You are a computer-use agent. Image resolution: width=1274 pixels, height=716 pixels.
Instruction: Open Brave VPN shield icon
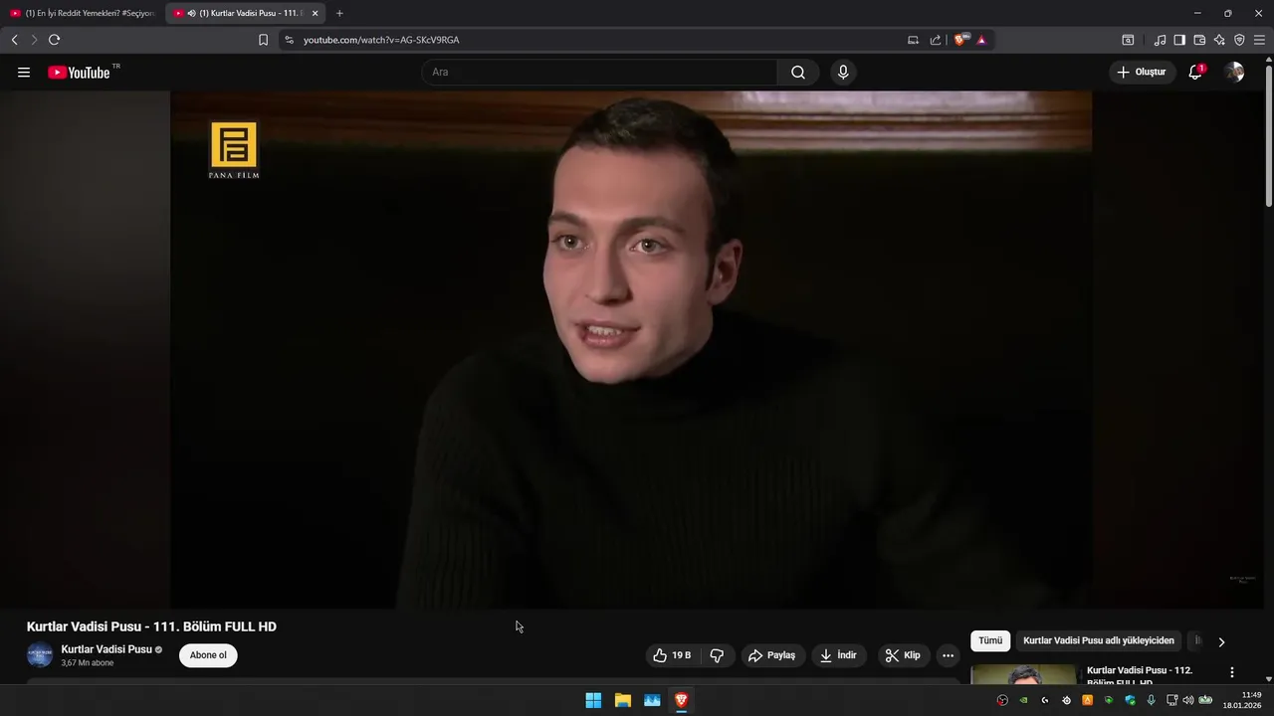[x=1239, y=40]
